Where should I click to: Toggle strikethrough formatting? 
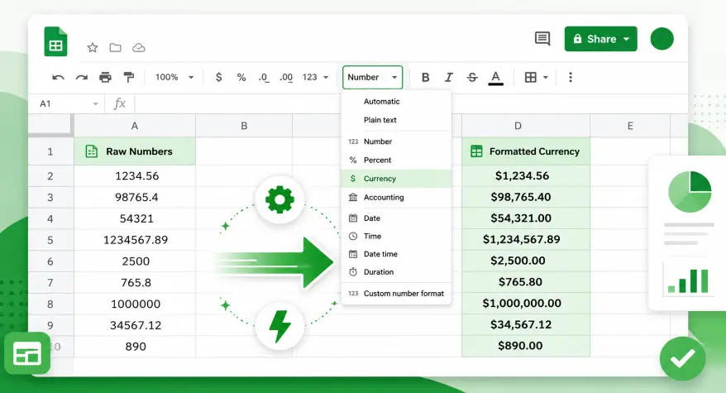pos(472,78)
